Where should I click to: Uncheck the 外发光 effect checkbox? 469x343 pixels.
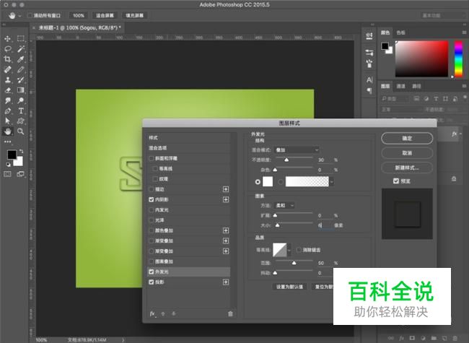152,272
